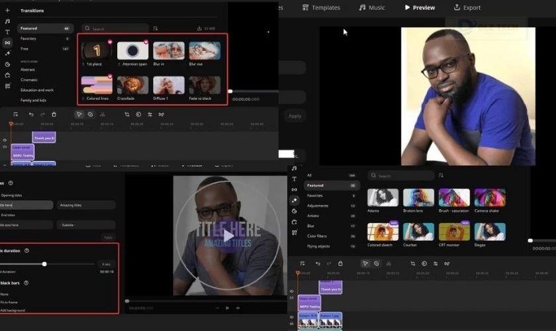Screen dimensions: 556x331
Task: Open the sort menu beside the effects search box
Action: click(441, 175)
